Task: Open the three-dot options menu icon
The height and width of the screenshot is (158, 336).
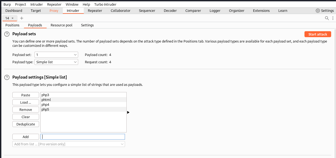Action: click(x=333, y=18)
